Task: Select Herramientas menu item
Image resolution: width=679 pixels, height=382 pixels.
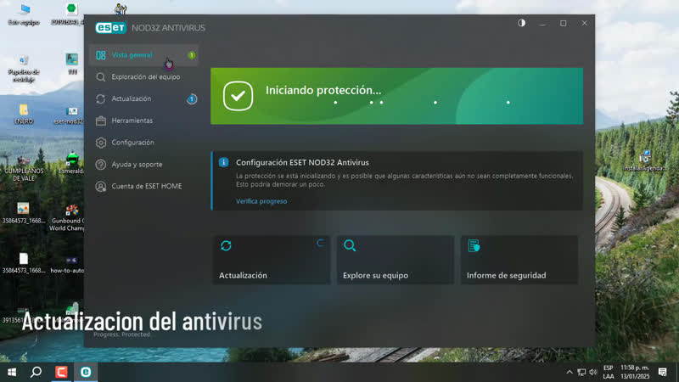Action: click(143, 121)
